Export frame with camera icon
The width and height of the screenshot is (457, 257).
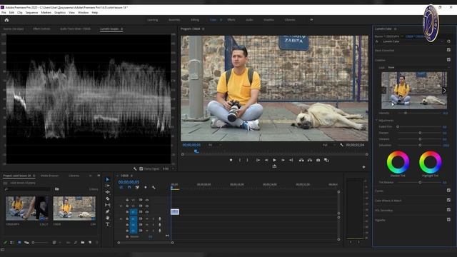pyautogui.click(x=318, y=160)
